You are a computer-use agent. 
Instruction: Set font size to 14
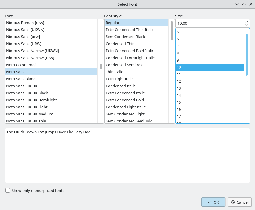[179, 95]
